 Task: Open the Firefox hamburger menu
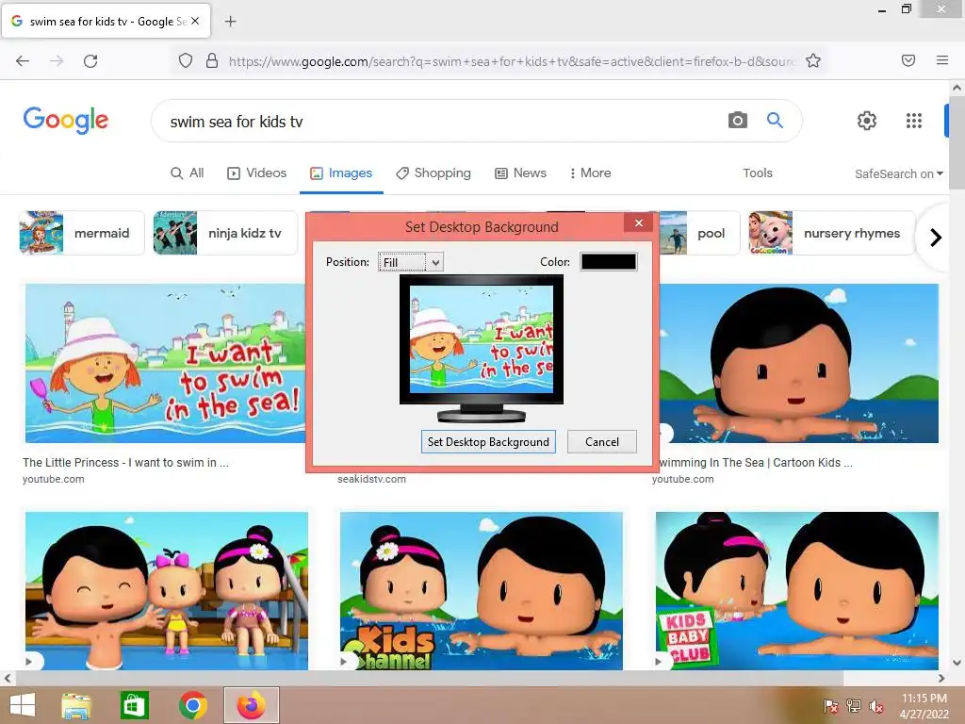[x=942, y=60]
